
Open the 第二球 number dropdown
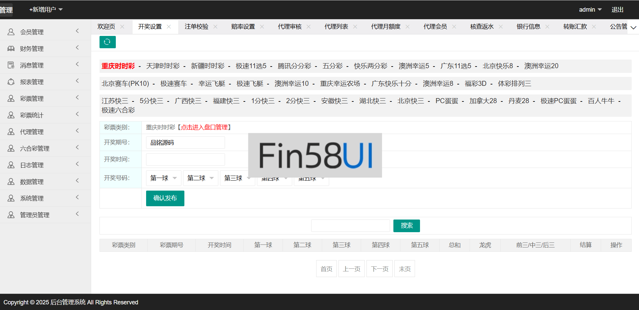pos(200,178)
